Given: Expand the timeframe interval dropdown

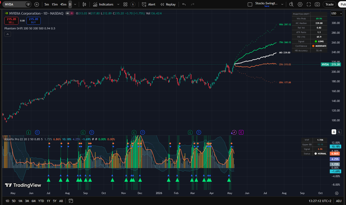Looking at the screenshot, I should click(75, 4).
